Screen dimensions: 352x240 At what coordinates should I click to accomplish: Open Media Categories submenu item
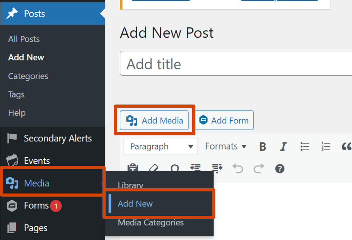point(151,223)
